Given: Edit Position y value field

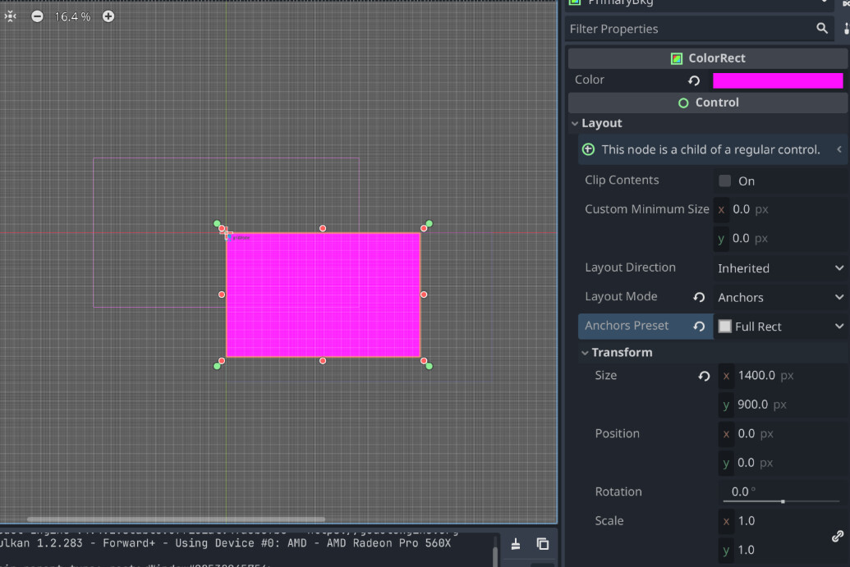Looking at the screenshot, I should tap(783, 463).
